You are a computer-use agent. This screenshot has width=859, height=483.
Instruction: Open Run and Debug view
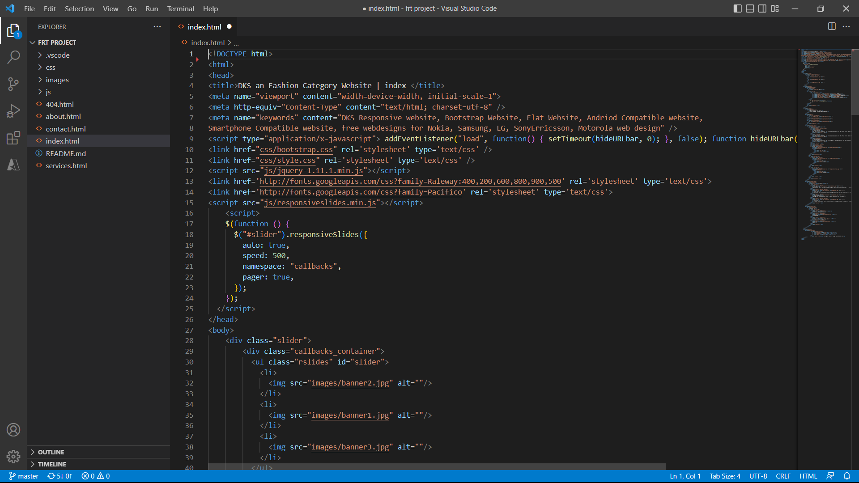[13, 111]
